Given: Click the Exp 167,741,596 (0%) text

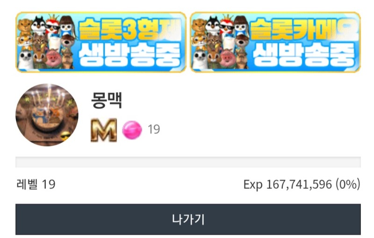Looking at the screenshot, I should [302, 185].
